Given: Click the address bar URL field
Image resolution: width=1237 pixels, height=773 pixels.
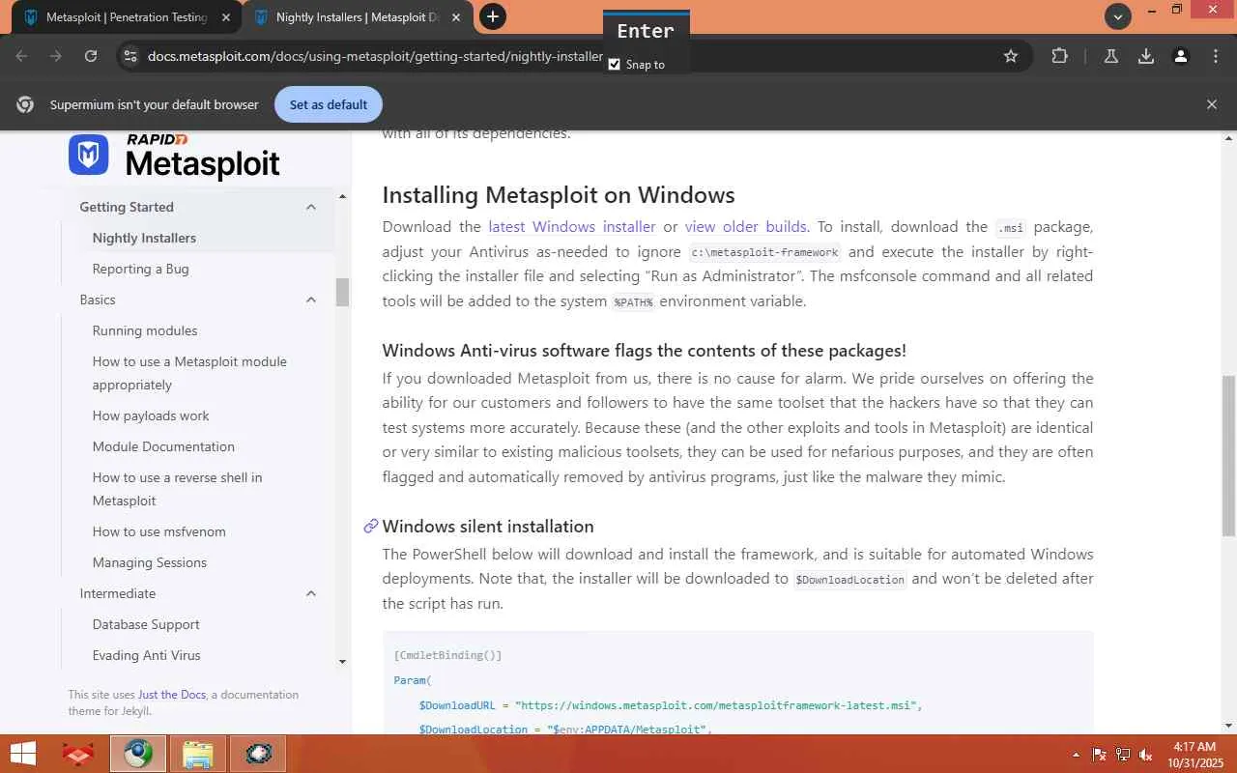Looking at the screenshot, I should (375, 56).
